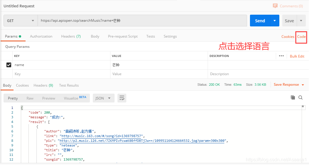Select the response Body tab

pyautogui.click(x=7, y=85)
